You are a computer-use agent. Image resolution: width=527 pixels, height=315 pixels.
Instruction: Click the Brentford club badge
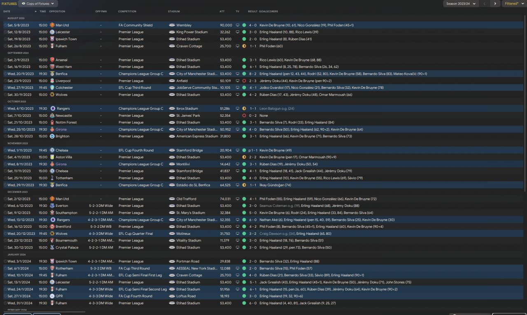(52, 227)
